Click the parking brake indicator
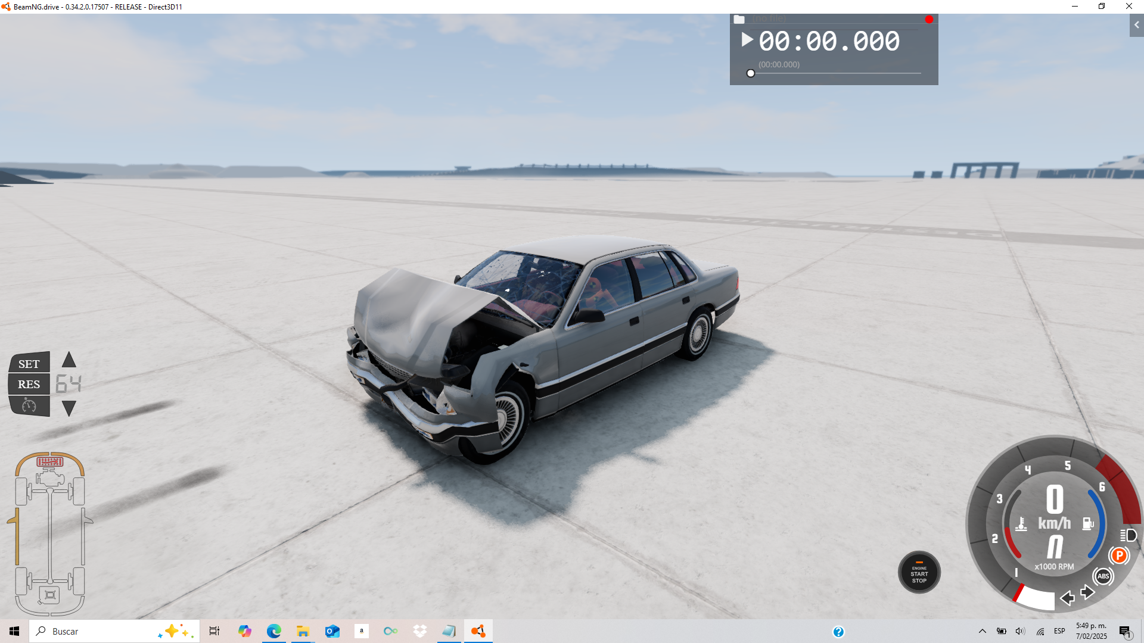This screenshot has height=643, width=1144. tap(1119, 555)
